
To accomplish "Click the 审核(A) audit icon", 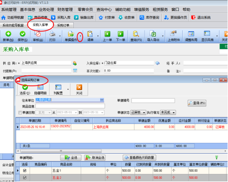I will click(38, 34).
